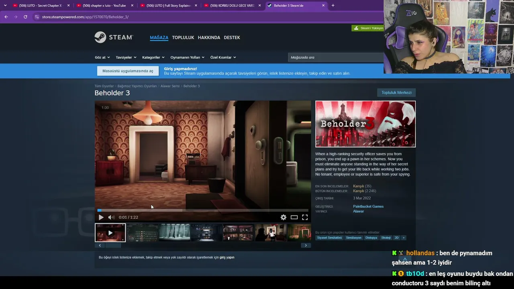Go to TOPLULUK community tab
This screenshot has width=514, height=289.
pyautogui.click(x=183, y=37)
